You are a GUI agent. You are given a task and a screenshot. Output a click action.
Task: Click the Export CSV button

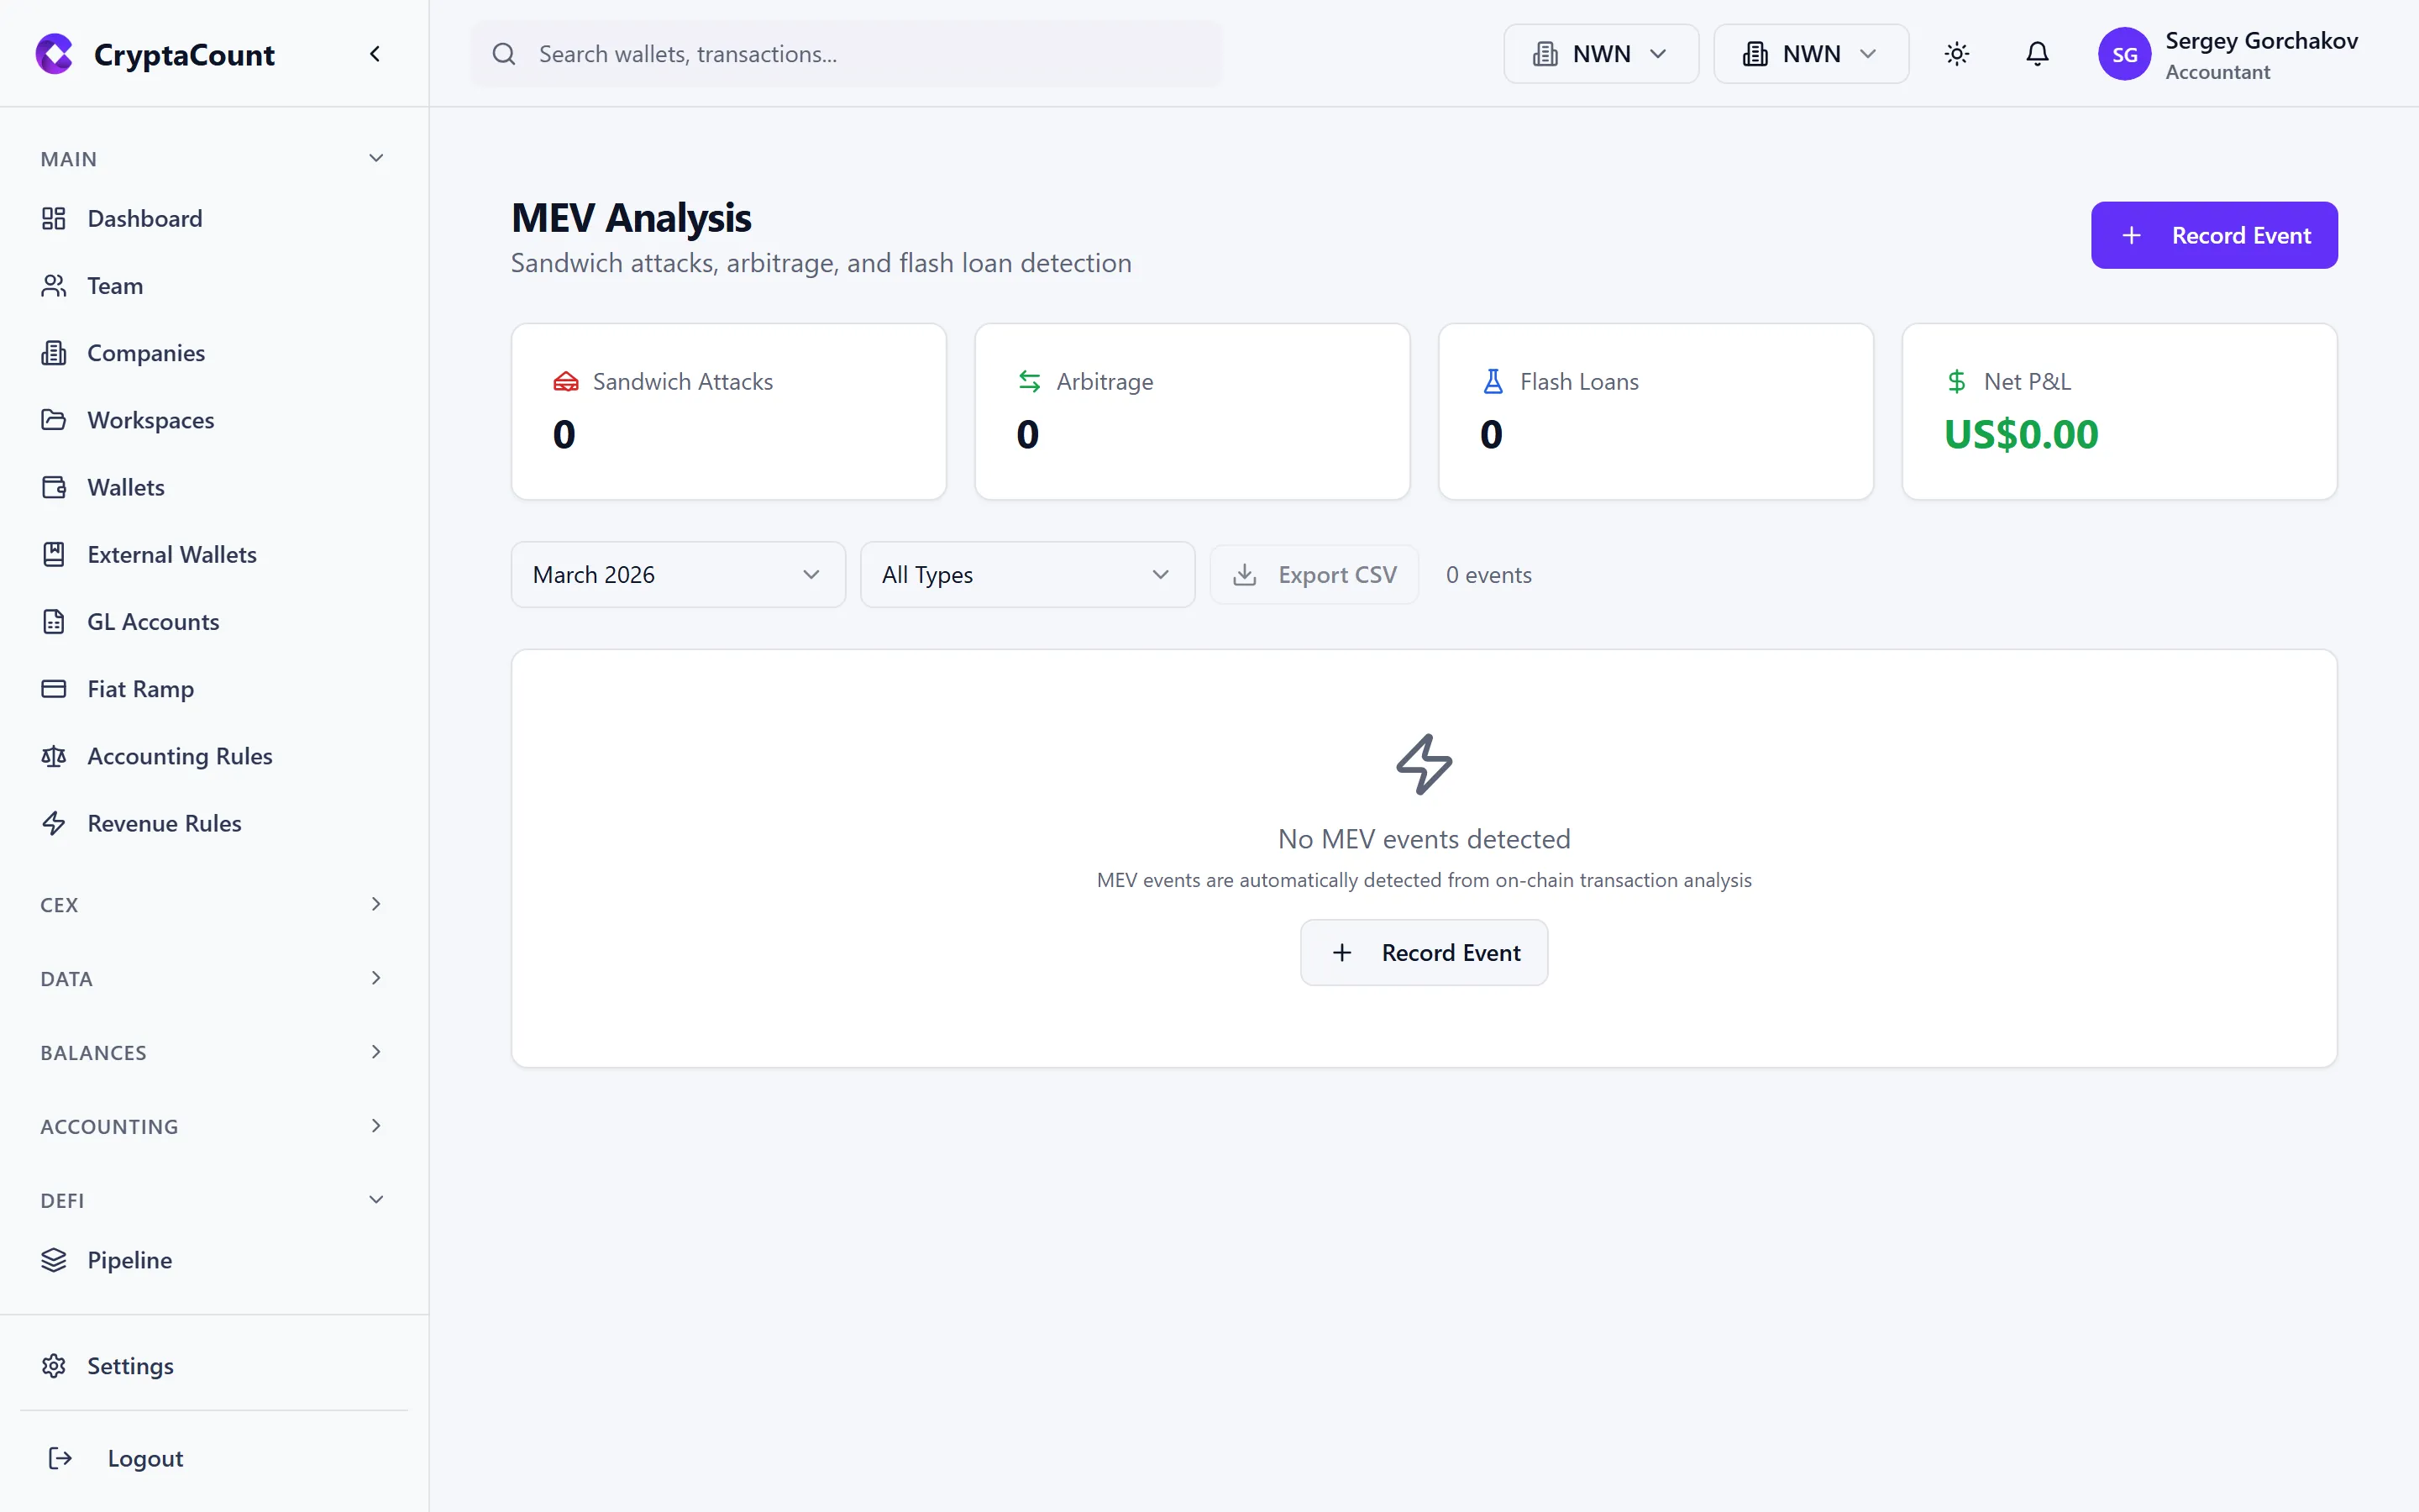(1314, 575)
